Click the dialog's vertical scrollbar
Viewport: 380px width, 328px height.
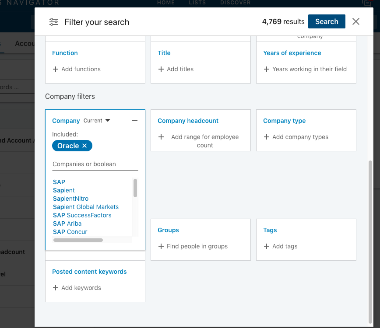[370, 242]
